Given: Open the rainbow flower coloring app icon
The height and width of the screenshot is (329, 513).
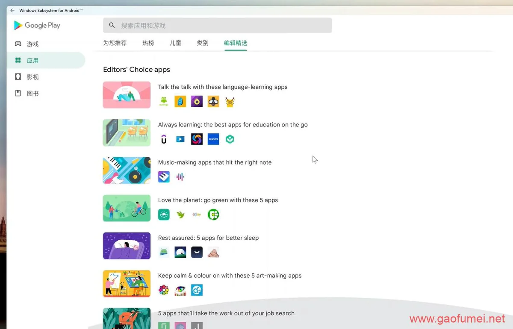Looking at the screenshot, I should pyautogui.click(x=164, y=290).
